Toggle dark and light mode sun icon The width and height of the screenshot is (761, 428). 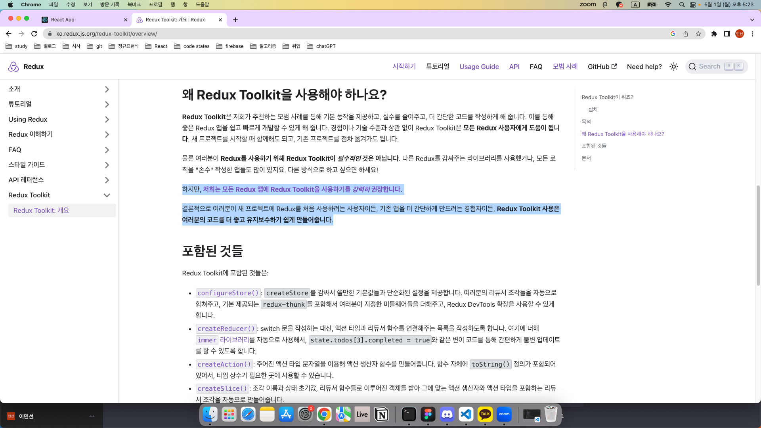point(674,67)
